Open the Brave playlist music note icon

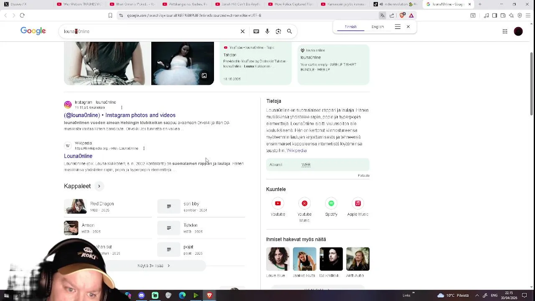487,15
